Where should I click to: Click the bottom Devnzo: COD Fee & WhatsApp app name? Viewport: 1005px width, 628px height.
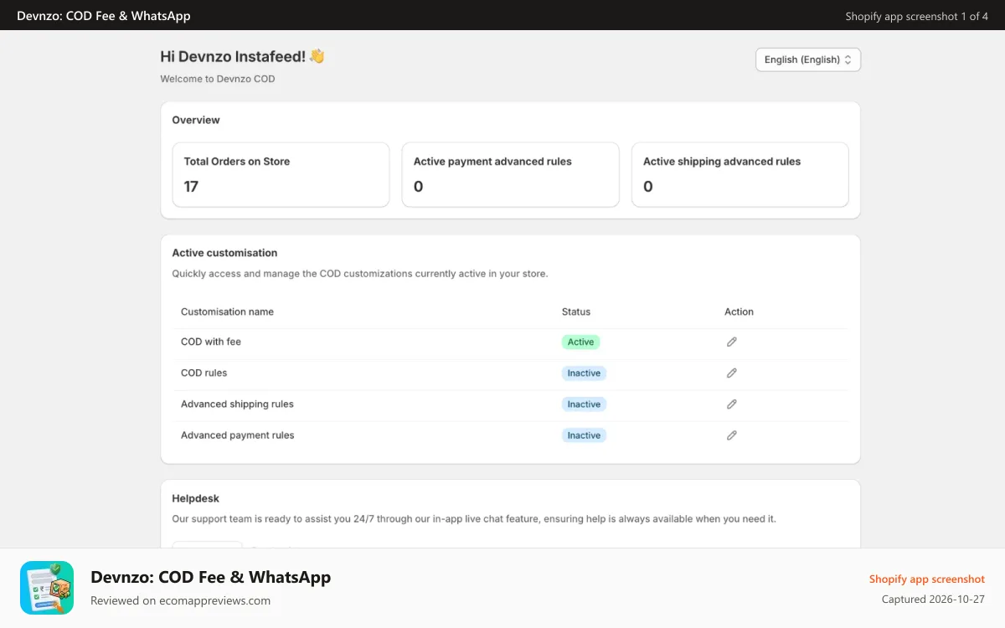tap(210, 577)
